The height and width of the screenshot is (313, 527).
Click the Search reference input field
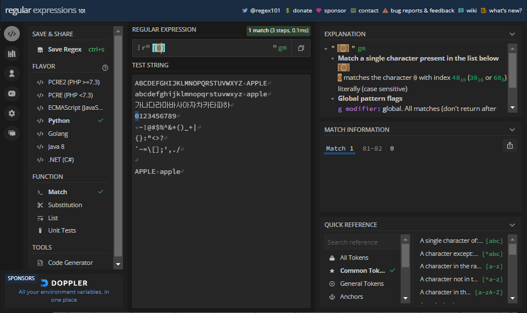coord(362,242)
